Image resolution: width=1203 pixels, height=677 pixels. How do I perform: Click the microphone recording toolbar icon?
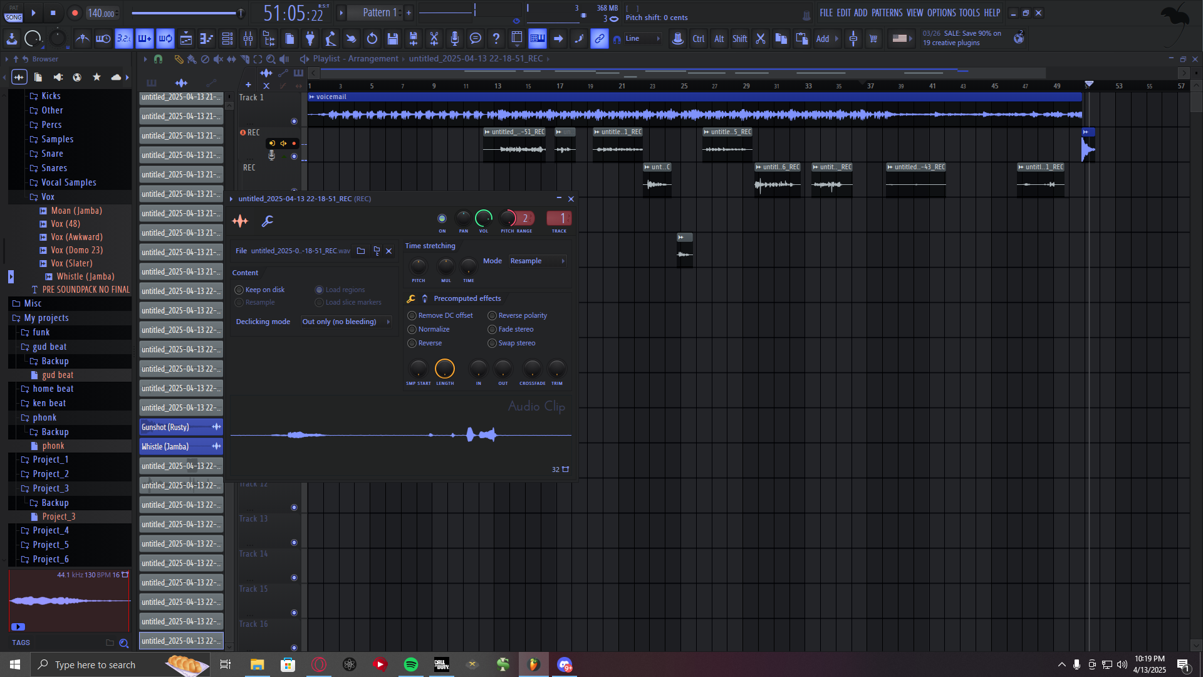click(x=455, y=39)
